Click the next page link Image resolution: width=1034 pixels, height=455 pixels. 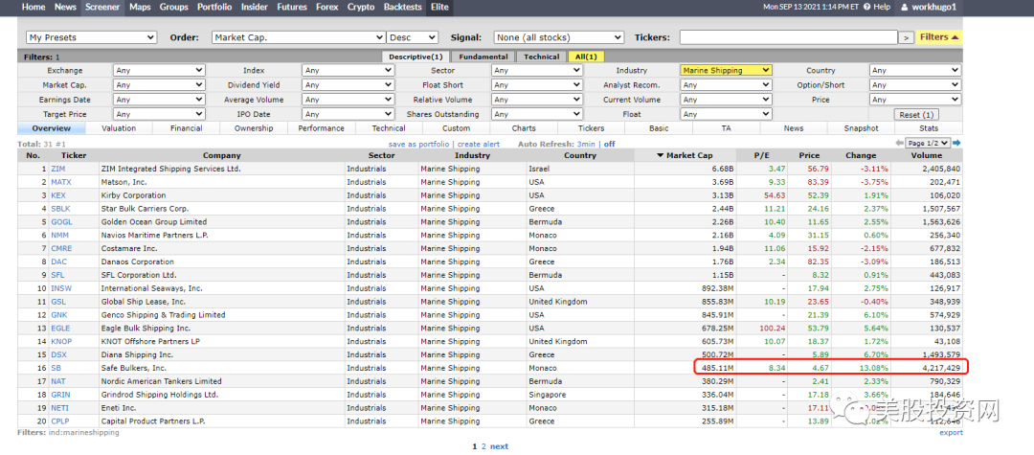click(x=499, y=446)
